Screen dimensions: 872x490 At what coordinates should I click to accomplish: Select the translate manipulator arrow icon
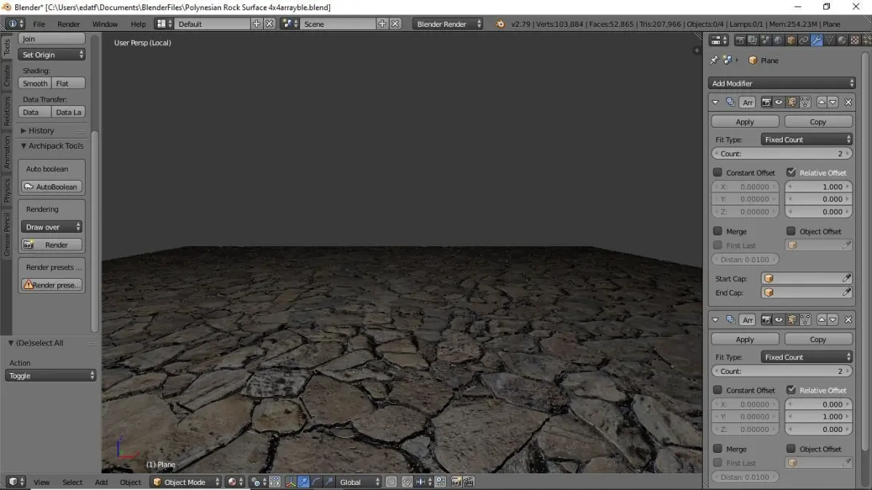[x=303, y=481]
